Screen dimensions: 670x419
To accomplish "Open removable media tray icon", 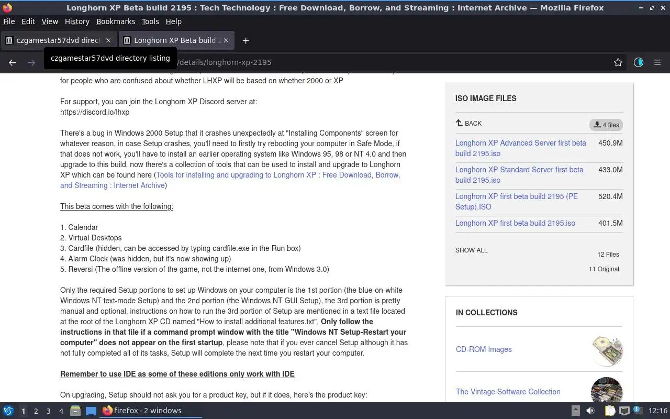I will pyautogui.click(x=575, y=411).
